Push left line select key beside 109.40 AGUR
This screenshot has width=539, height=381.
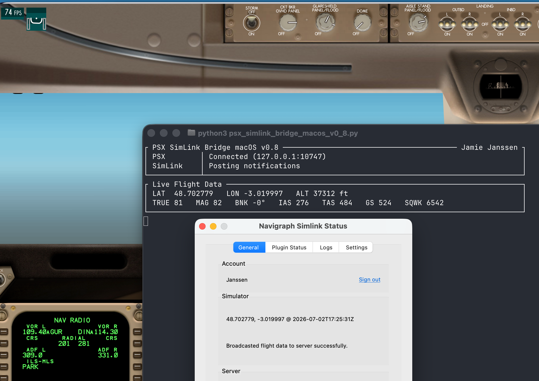pos(4,332)
